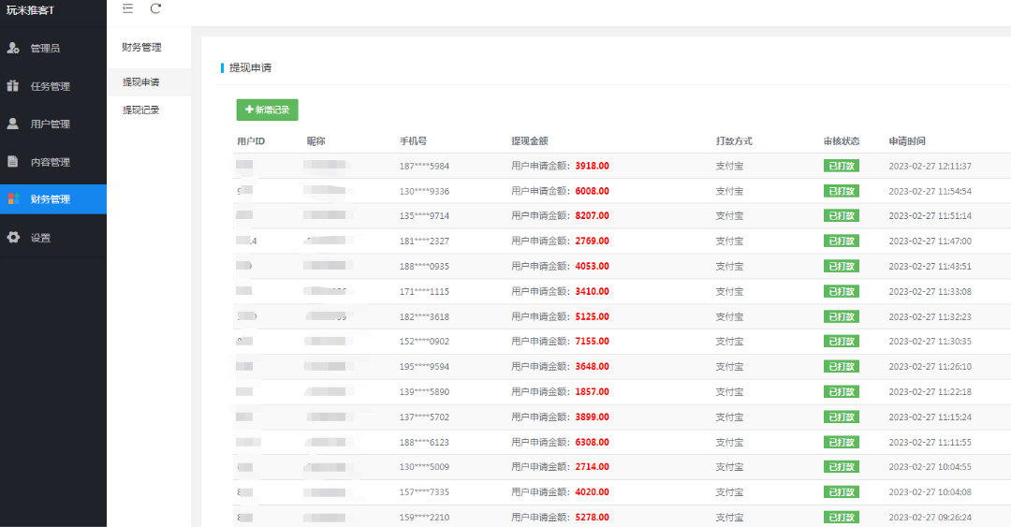The height and width of the screenshot is (527, 1011).
Task: Select the 任务管理 sidebar menu label
Action: (51, 86)
